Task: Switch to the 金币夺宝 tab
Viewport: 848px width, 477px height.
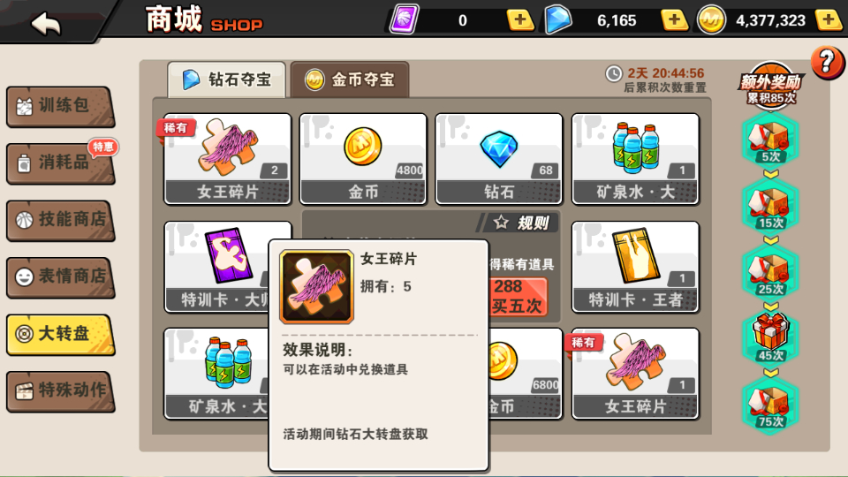Action: click(x=350, y=80)
